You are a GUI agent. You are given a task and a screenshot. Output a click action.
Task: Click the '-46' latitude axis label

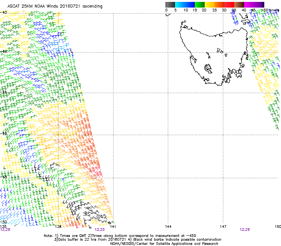coord(3,134)
